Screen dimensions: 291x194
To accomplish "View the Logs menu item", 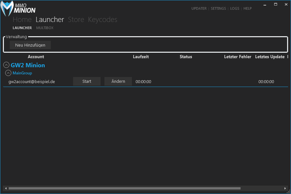I will (235, 8).
